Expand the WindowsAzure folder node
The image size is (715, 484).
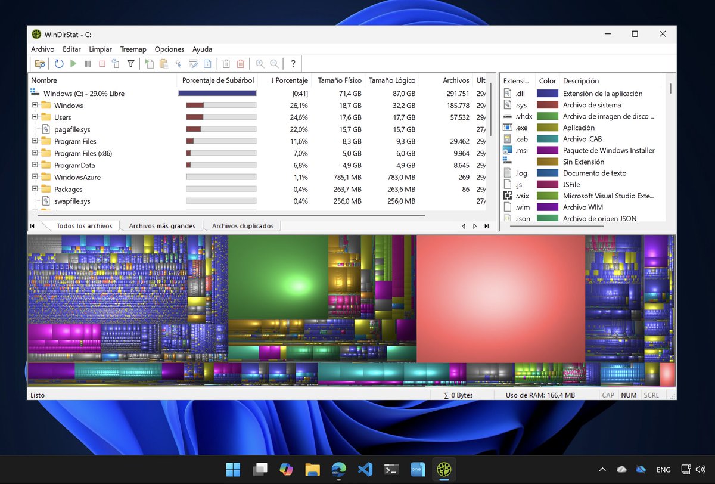pos(35,176)
